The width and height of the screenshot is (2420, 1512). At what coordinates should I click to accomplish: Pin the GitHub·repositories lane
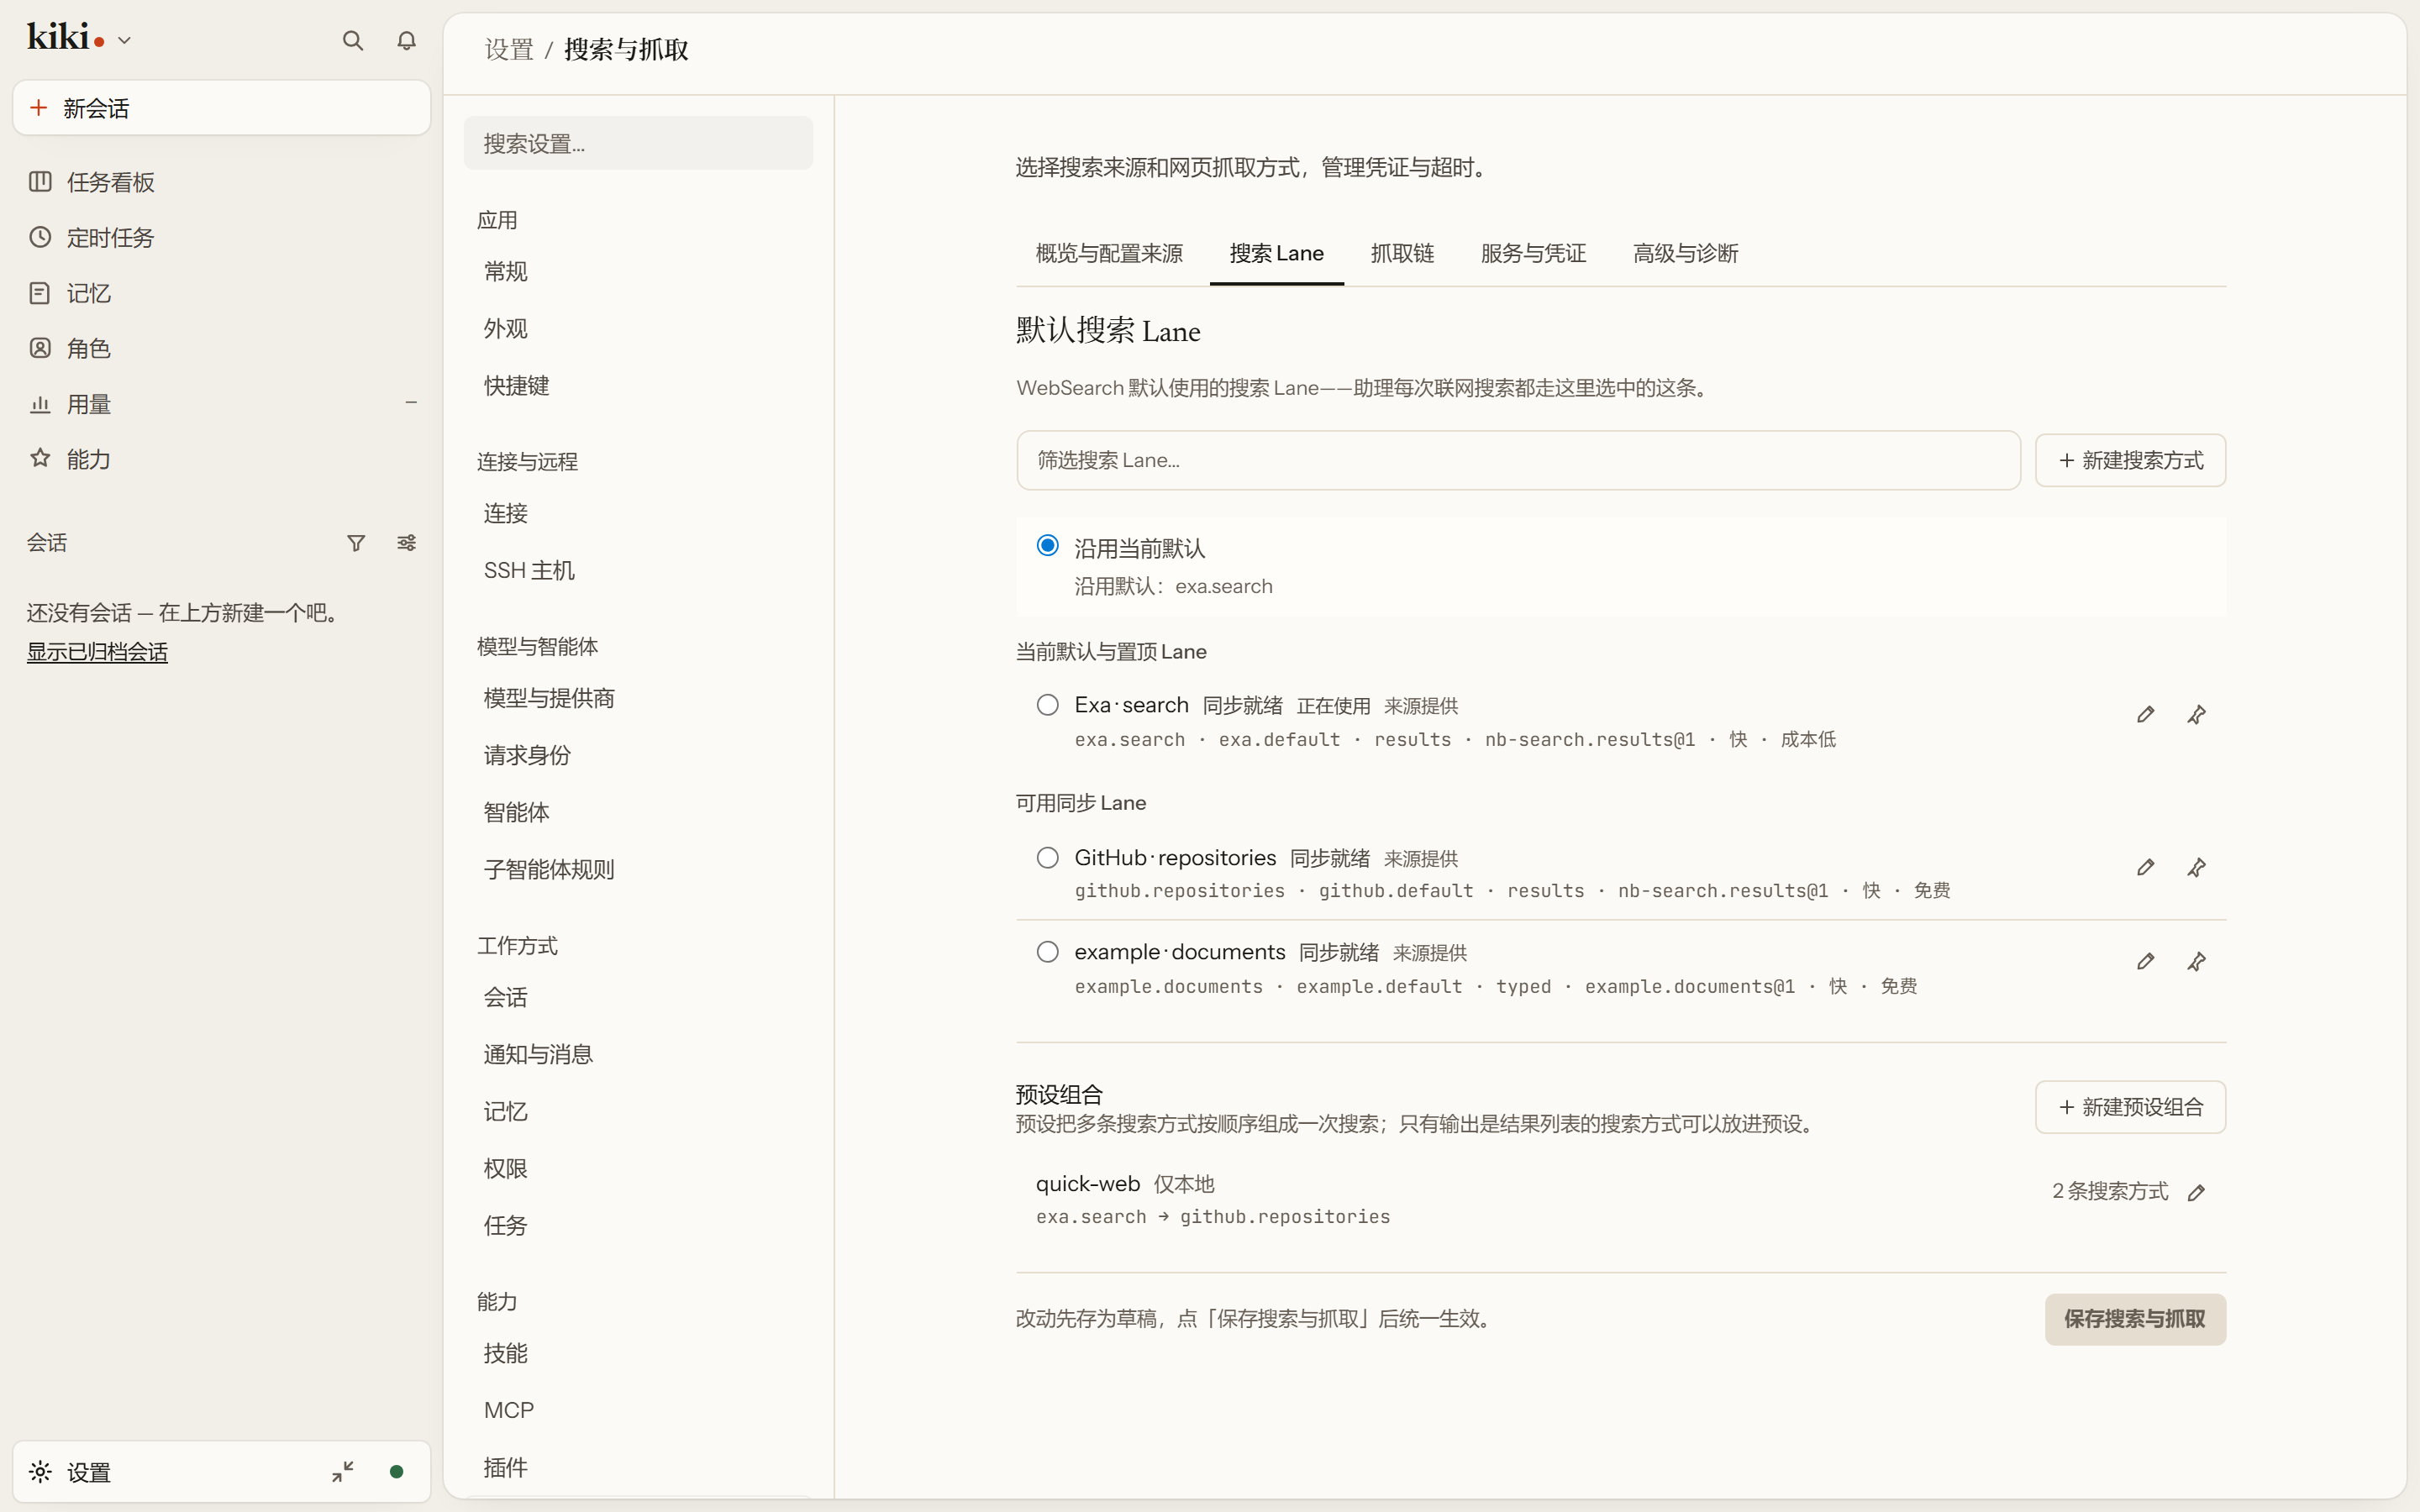(2196, 867)
